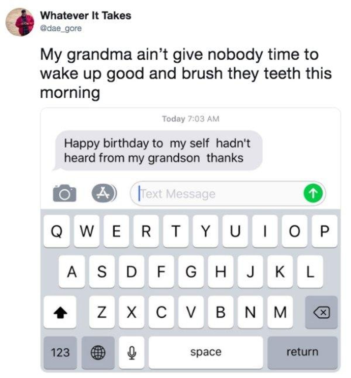Open the camera icon beside message field
Image resolution: width=351 pixels, height=378 pixels.
pos(64,193)
